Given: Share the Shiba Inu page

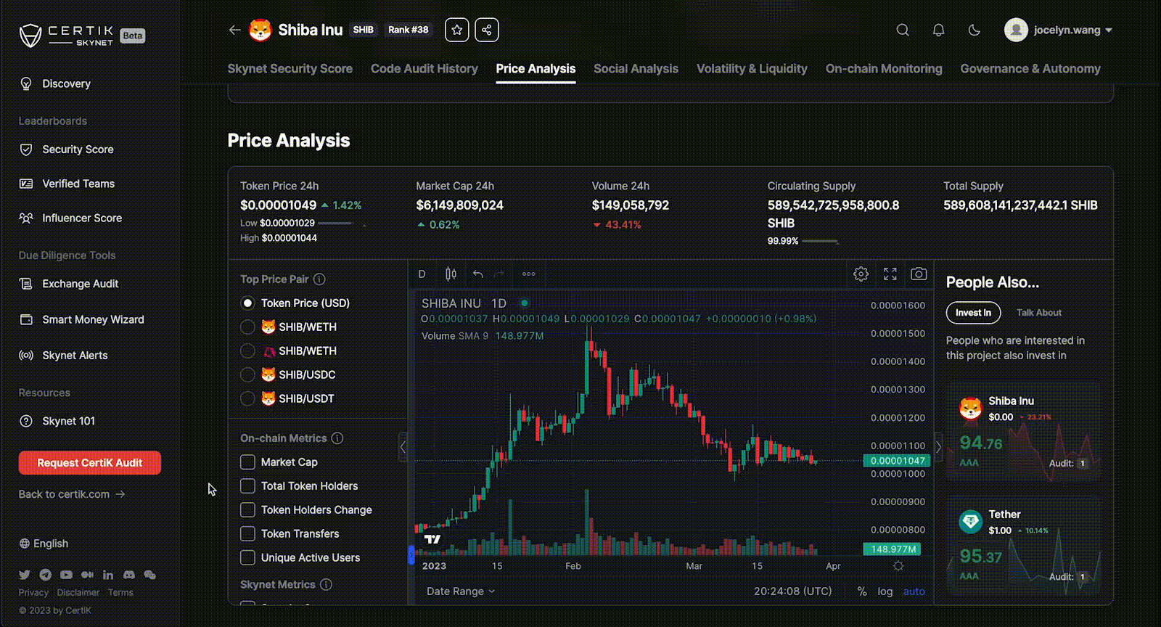Looking at the screenshot, I should tap(487, 30).
